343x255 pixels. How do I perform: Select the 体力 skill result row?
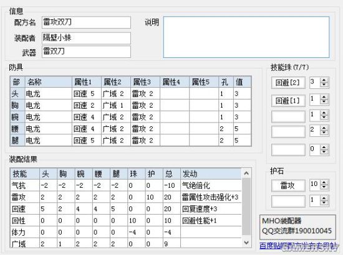[126, 233]
